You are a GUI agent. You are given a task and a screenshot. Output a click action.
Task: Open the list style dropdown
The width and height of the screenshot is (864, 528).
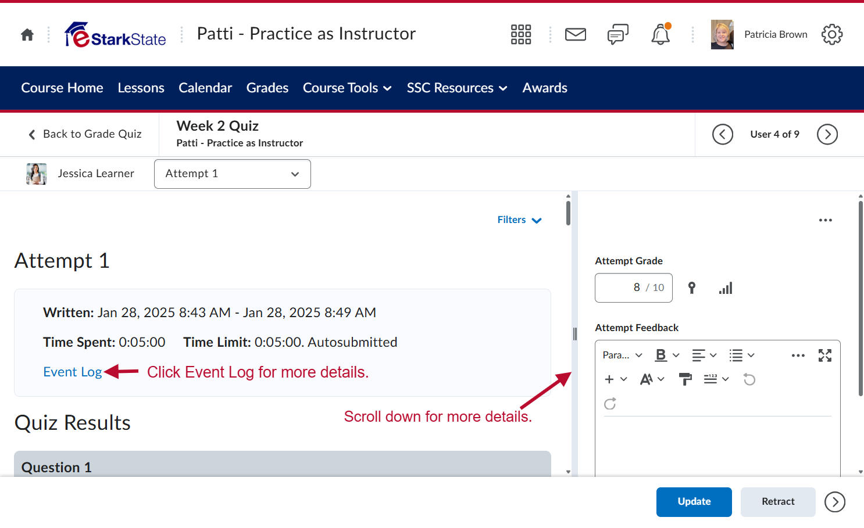[742, 355]
